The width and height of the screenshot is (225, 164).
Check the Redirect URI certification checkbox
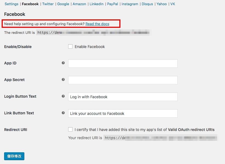(70, 130)
